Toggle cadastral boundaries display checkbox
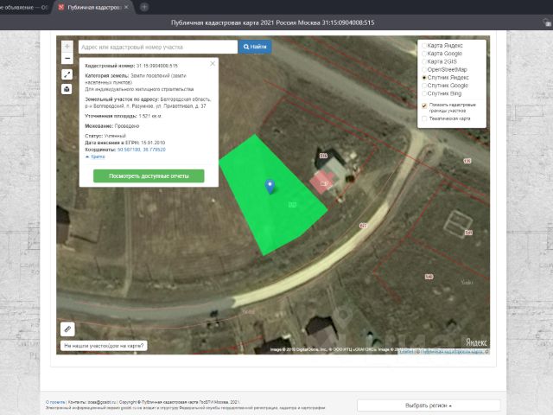Viewport: 553px width, 415px height. pyautogui.click(x=423, y=105)
